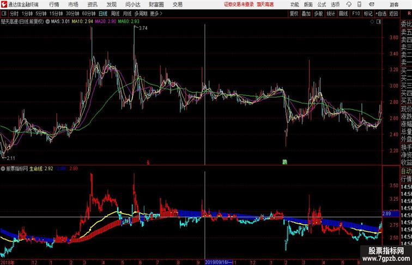Switch to the 分时 chart period

coord(14,14)
